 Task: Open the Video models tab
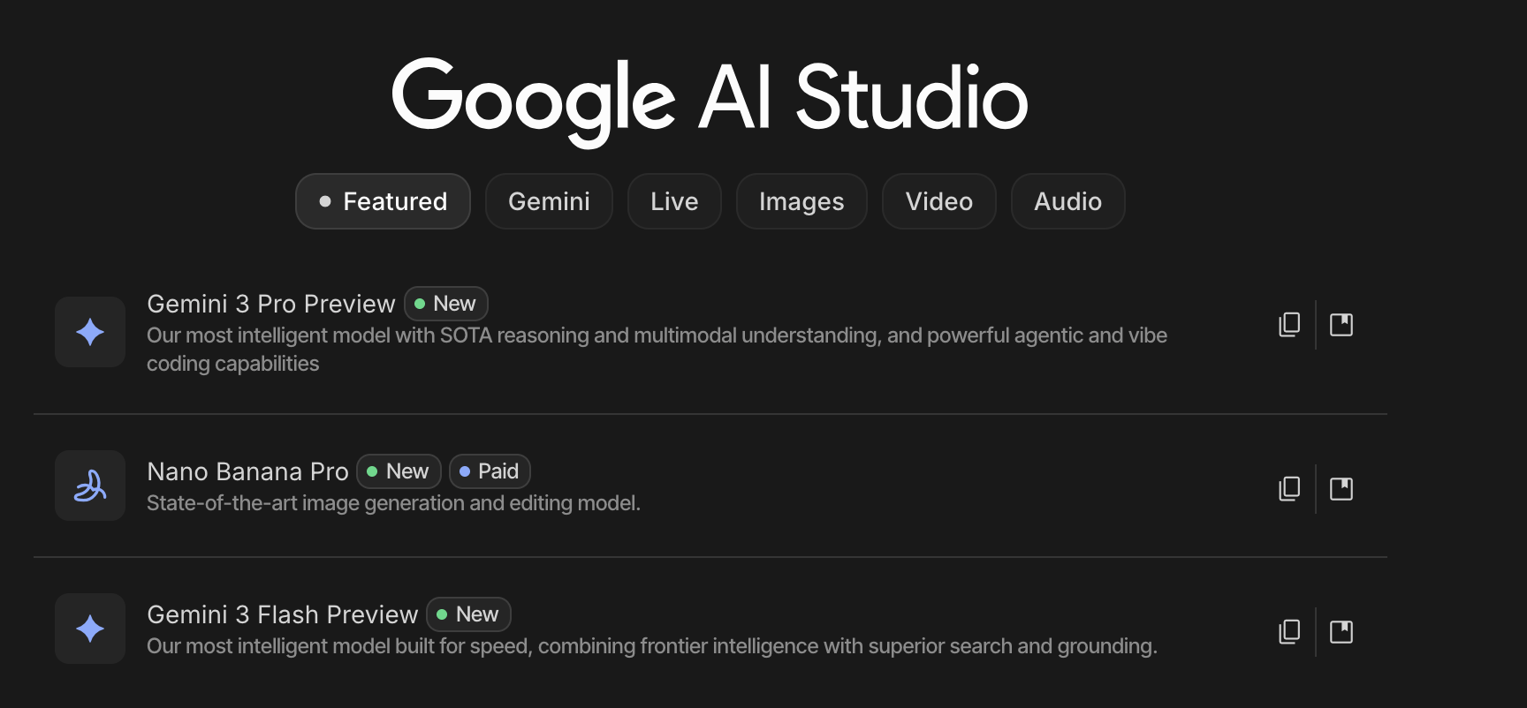[938, 201]
